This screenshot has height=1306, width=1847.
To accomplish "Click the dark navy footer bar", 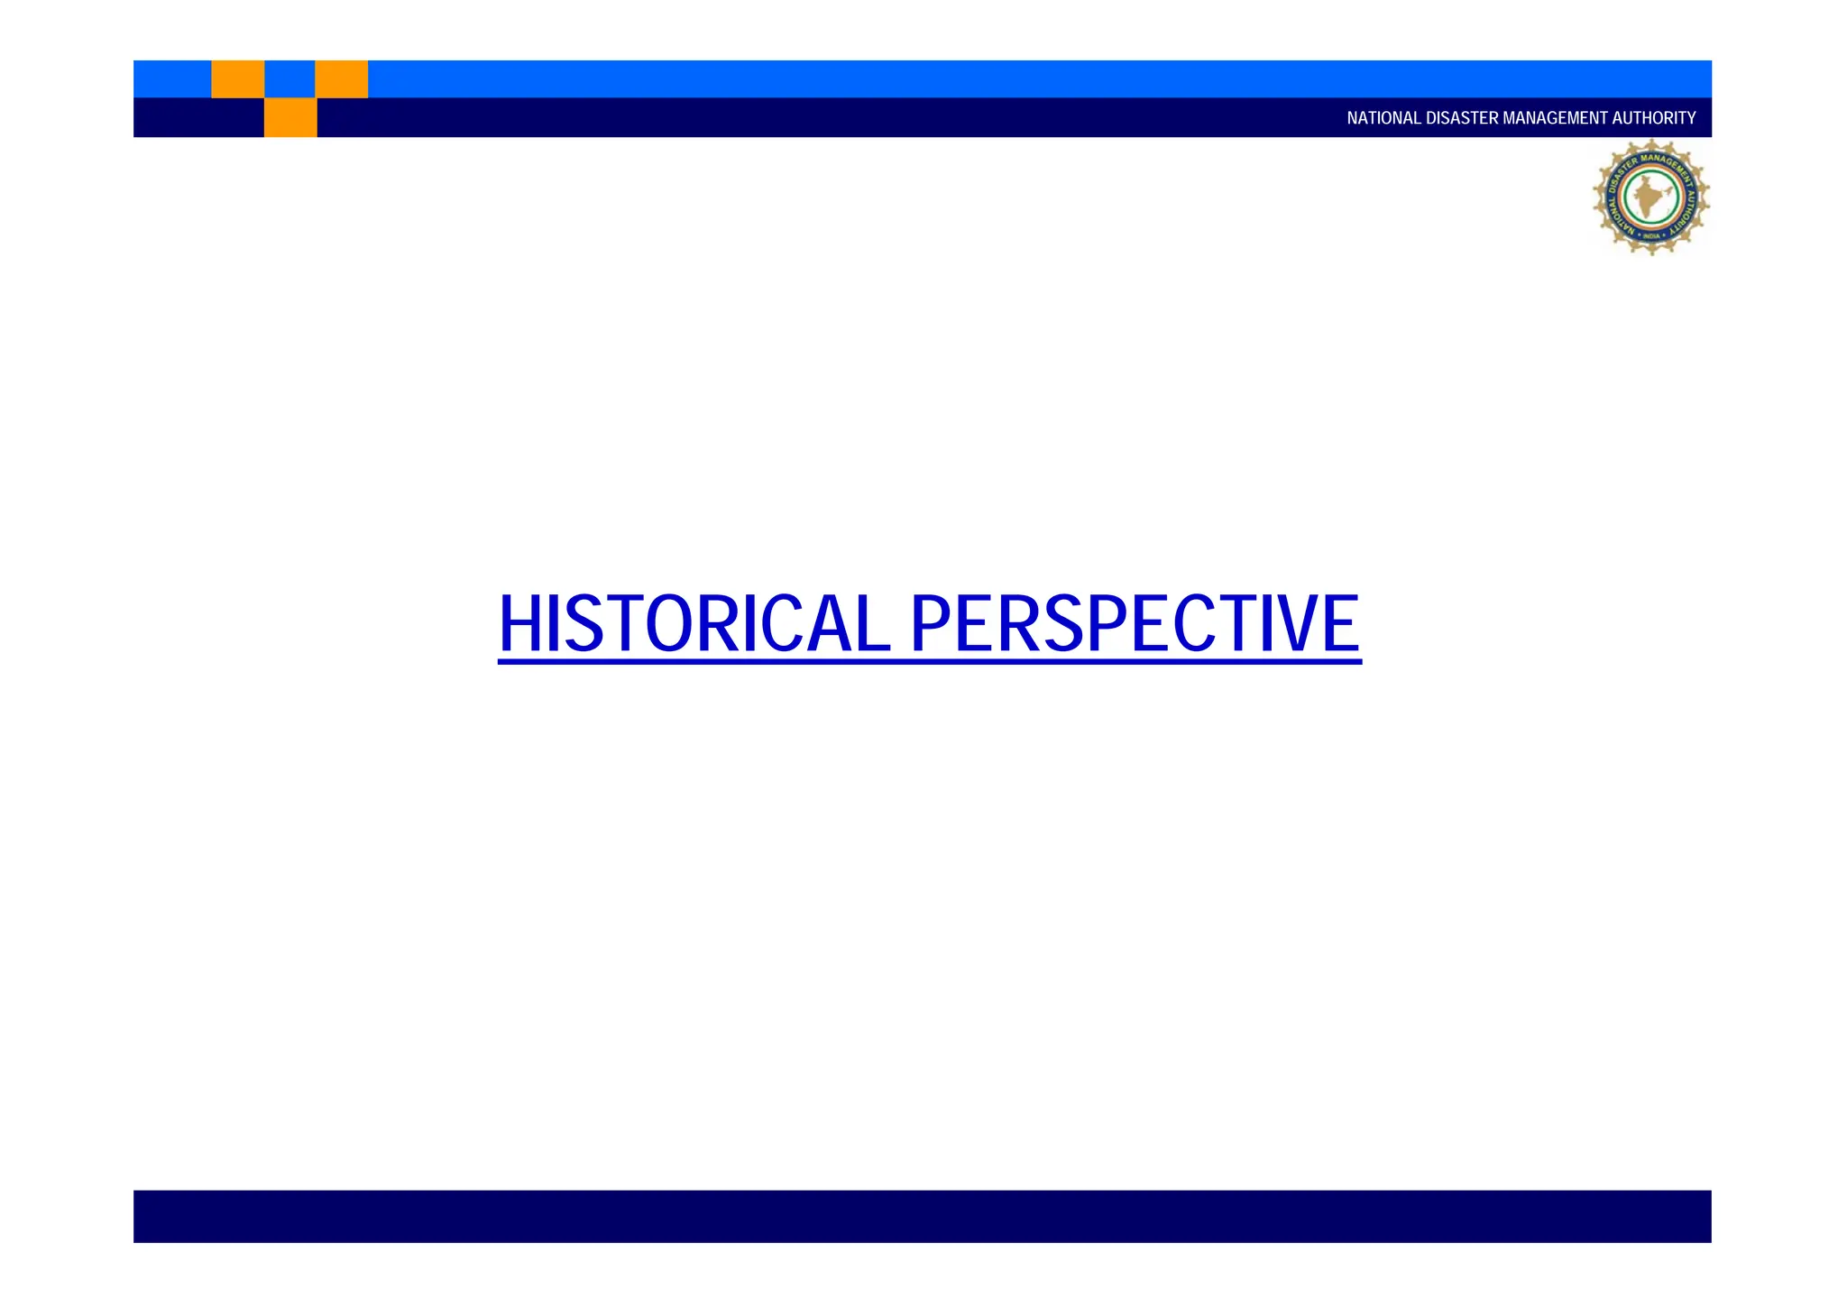I will click(922, 1216).
